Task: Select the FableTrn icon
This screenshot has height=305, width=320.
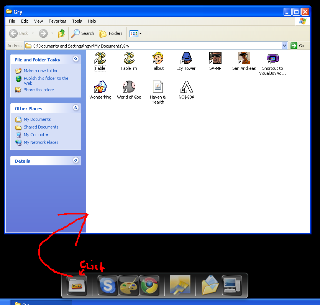Action: pyautogui.click(x=129, y=58)
